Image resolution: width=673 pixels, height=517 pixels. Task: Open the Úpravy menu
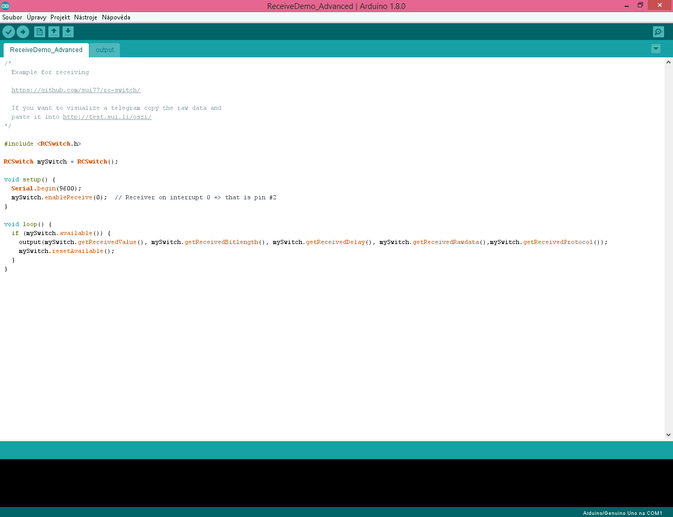[36, 17]
